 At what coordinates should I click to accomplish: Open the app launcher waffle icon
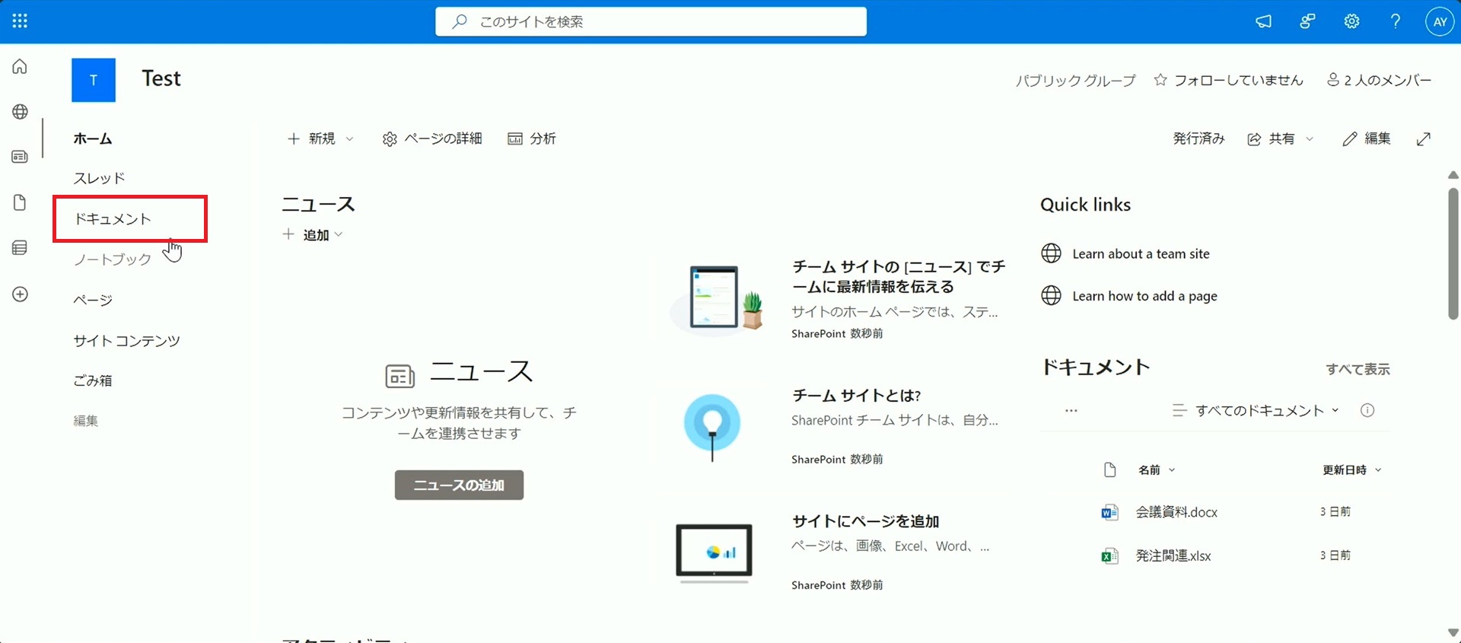pos(20,21)
